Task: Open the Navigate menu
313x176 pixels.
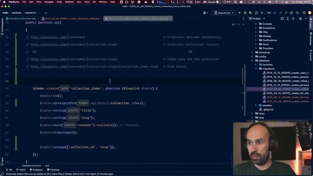Action: pyautogui.click(x=49, y=2)
